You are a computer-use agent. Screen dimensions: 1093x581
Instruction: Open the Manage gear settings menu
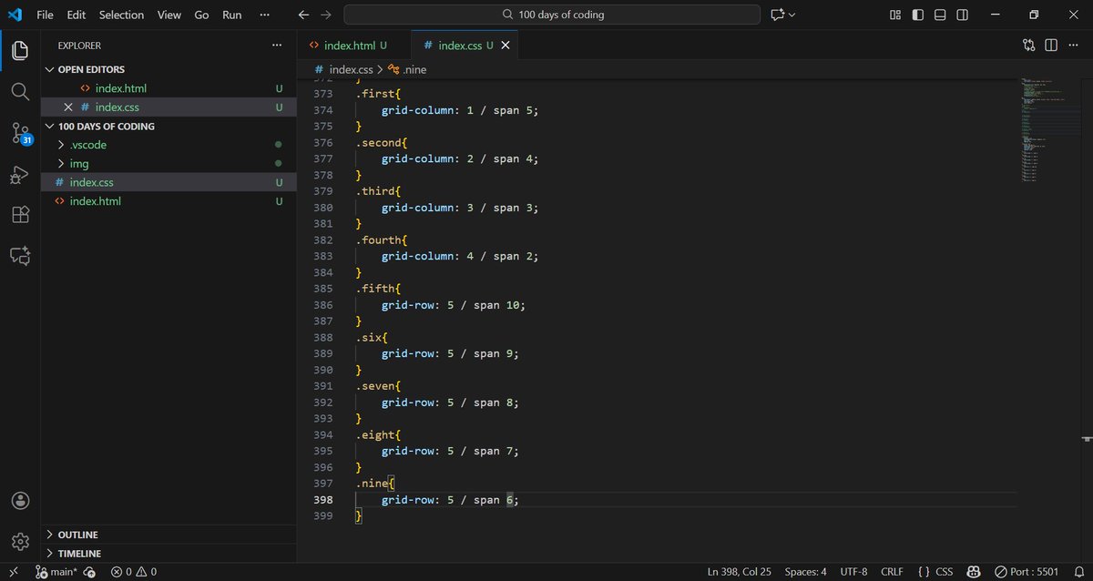tap(20, 541)
